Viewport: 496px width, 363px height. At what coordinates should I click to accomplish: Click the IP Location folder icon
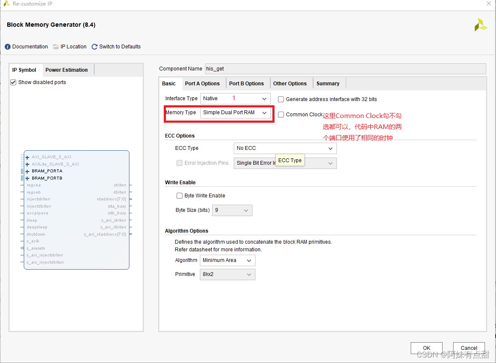(56, 47)
